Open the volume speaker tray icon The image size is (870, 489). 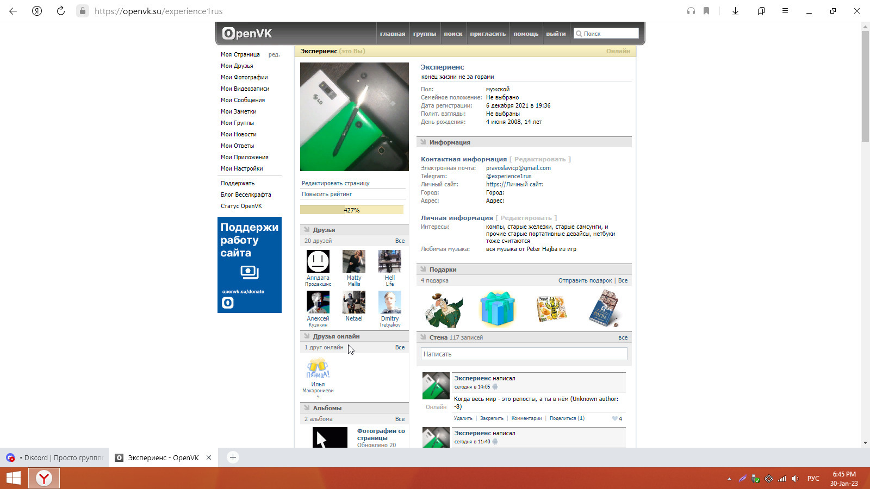pyautogui.click(x=795, y=479)
